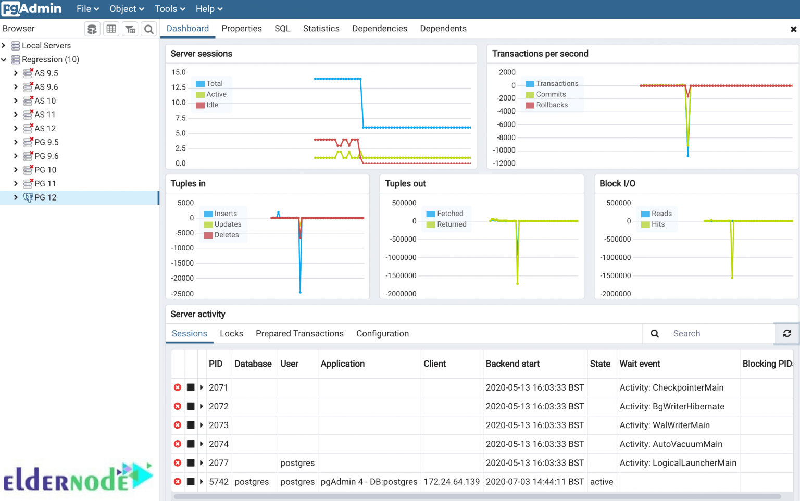Screen dimensions: 800x501
Task: Open the Locks tab in Server activity
Action: click(231, 334)
